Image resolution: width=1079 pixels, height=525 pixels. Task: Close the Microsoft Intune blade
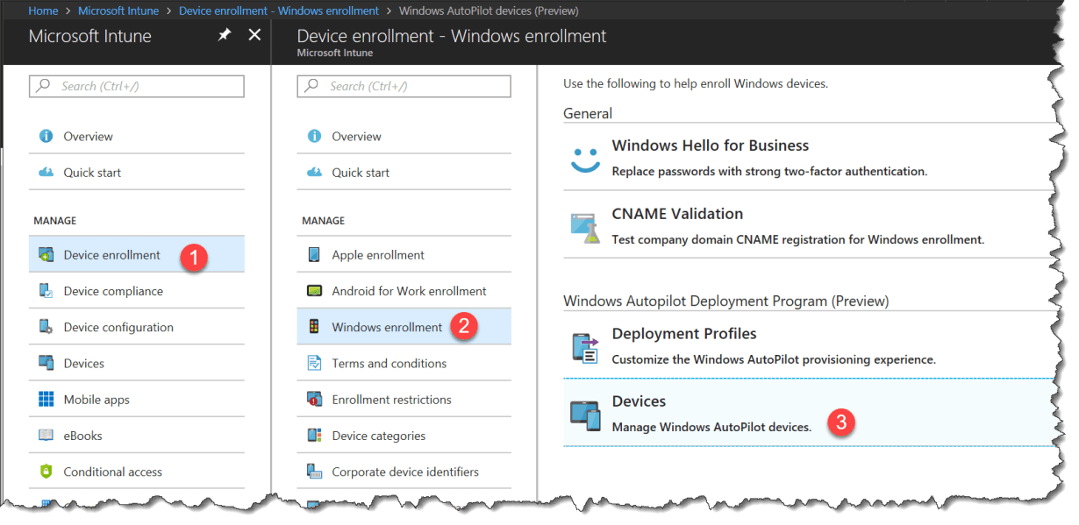pyautogui.click(x=254, y=35)
